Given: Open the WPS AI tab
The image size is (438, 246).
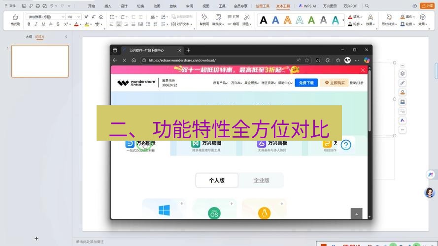Looking at the screenshot, I should click(307, 6).
